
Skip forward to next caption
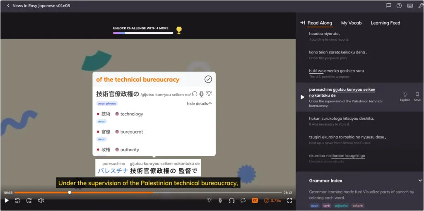pos(29,201)
